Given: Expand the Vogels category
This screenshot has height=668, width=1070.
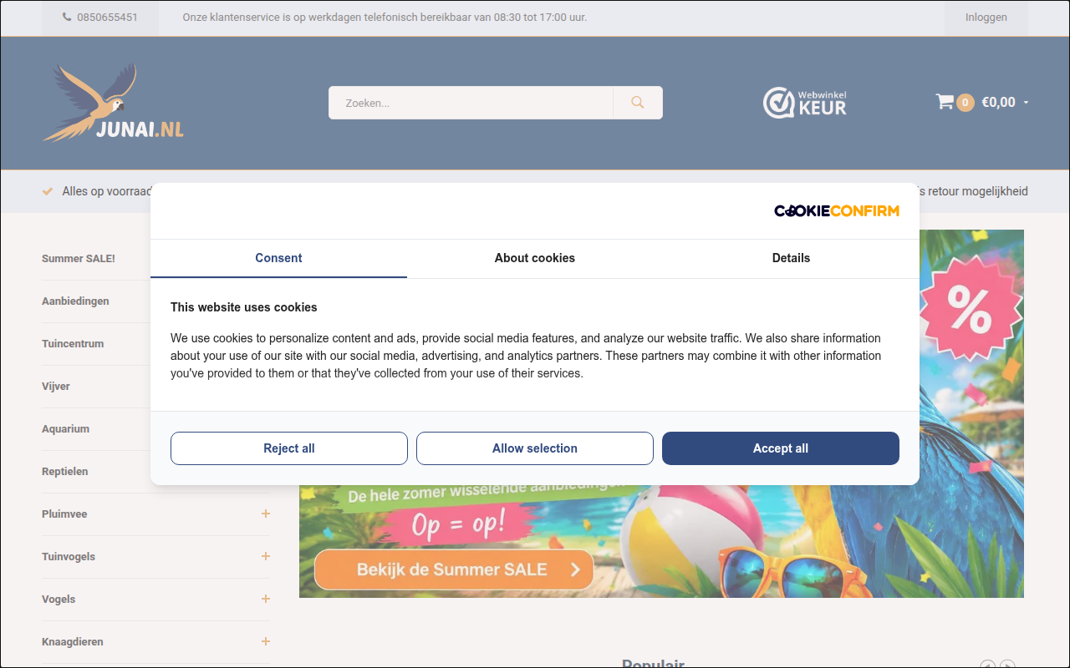Looking at the screenshot, I should click(266, 599).
